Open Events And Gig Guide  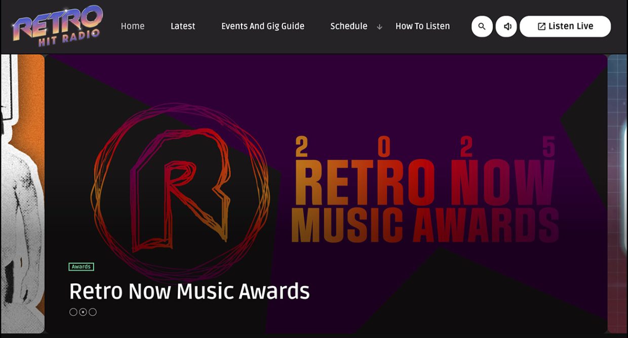pos(263,26)
